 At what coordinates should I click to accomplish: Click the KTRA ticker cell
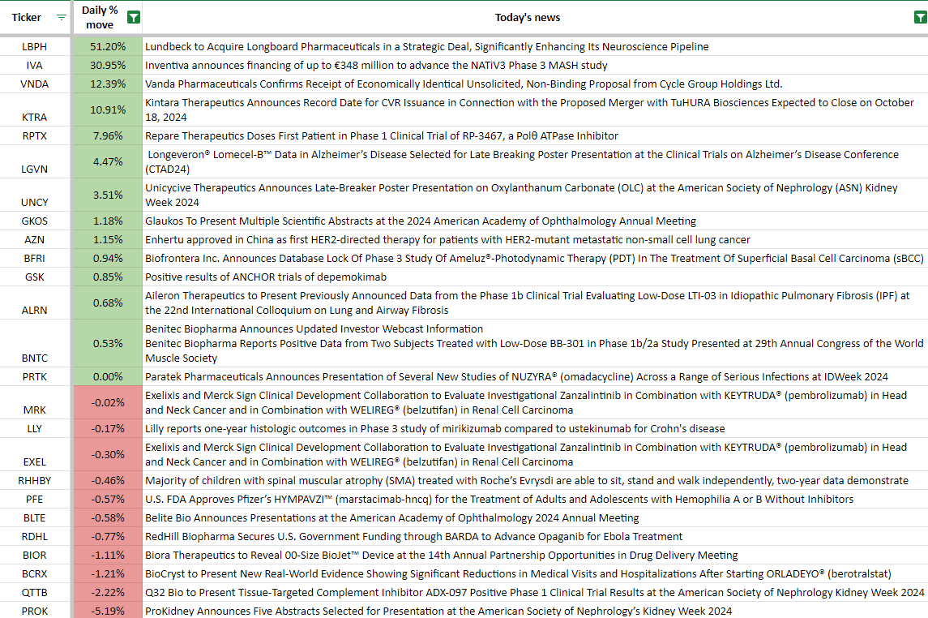point(35,110)
